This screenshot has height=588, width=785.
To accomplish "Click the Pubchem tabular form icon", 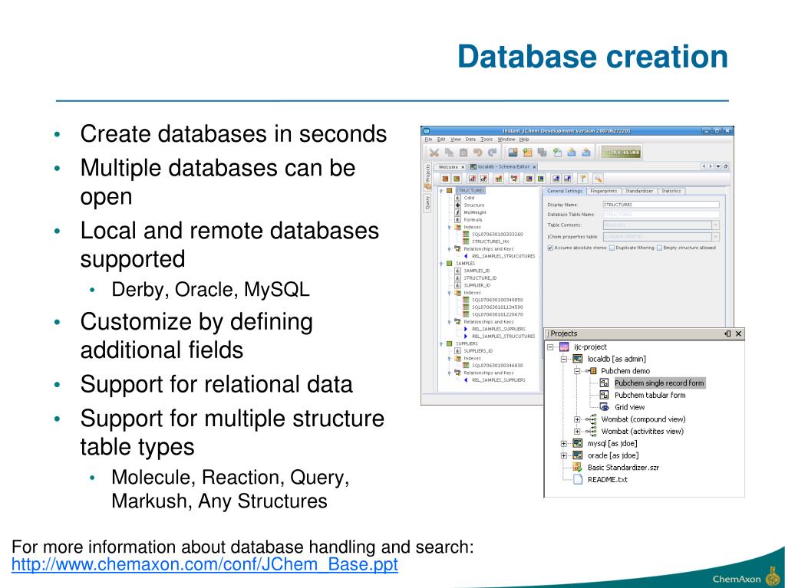I will click(604, 395).
